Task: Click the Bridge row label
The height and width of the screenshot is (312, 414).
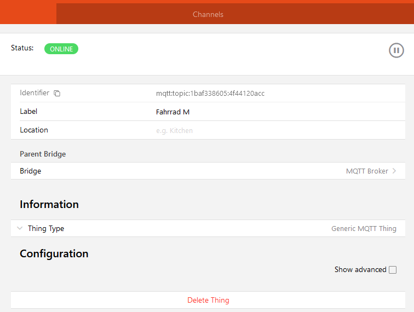Action: [31, 171]
